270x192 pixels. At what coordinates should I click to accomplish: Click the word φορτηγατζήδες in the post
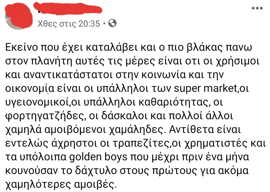pyautogui.click(x=45, y=116)
